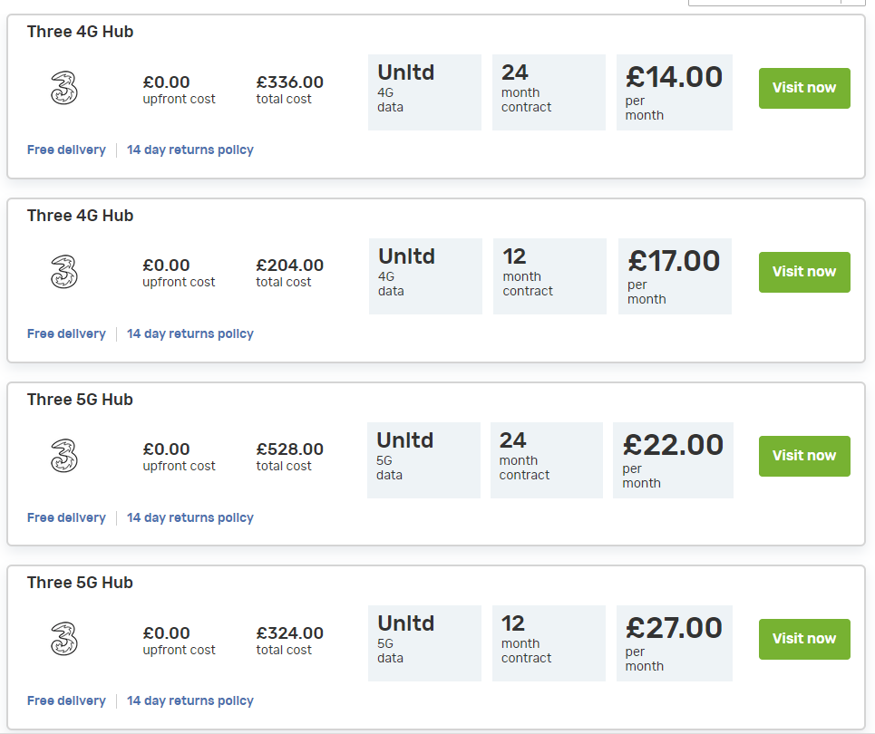875x734 pixels.
Task: Open Free delivery link on £324.00 total deal
Action: click(x=66, y=700)
